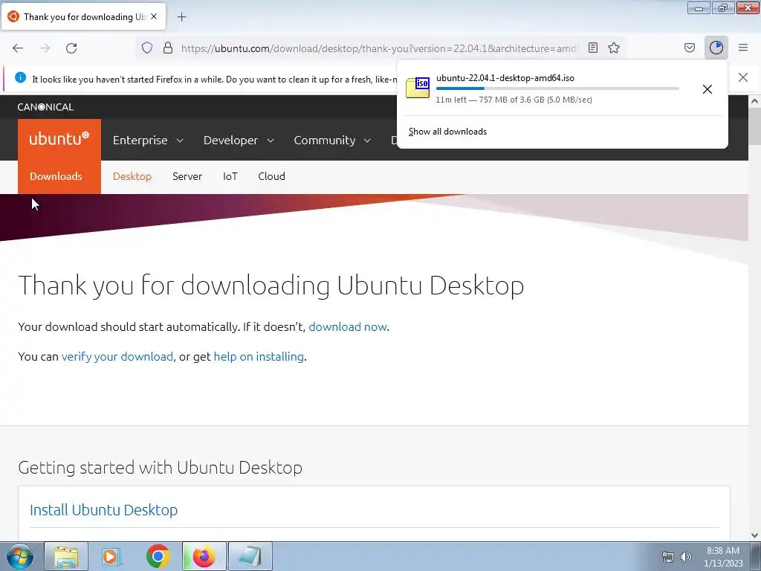Open the volume speaker tray icon
This screenshot has height=571, width=761.
pos(685,557)
